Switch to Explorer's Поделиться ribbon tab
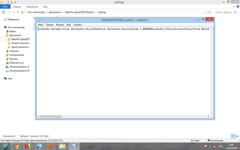Viewport: 240px width, 150px height. [32, 7]
